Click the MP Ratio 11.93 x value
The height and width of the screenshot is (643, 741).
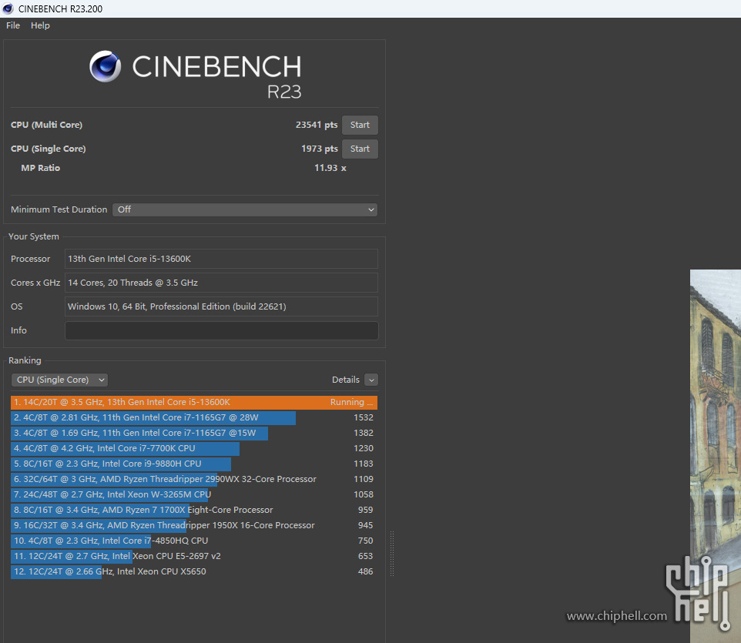pyautogui.click(x=330, y=168)
